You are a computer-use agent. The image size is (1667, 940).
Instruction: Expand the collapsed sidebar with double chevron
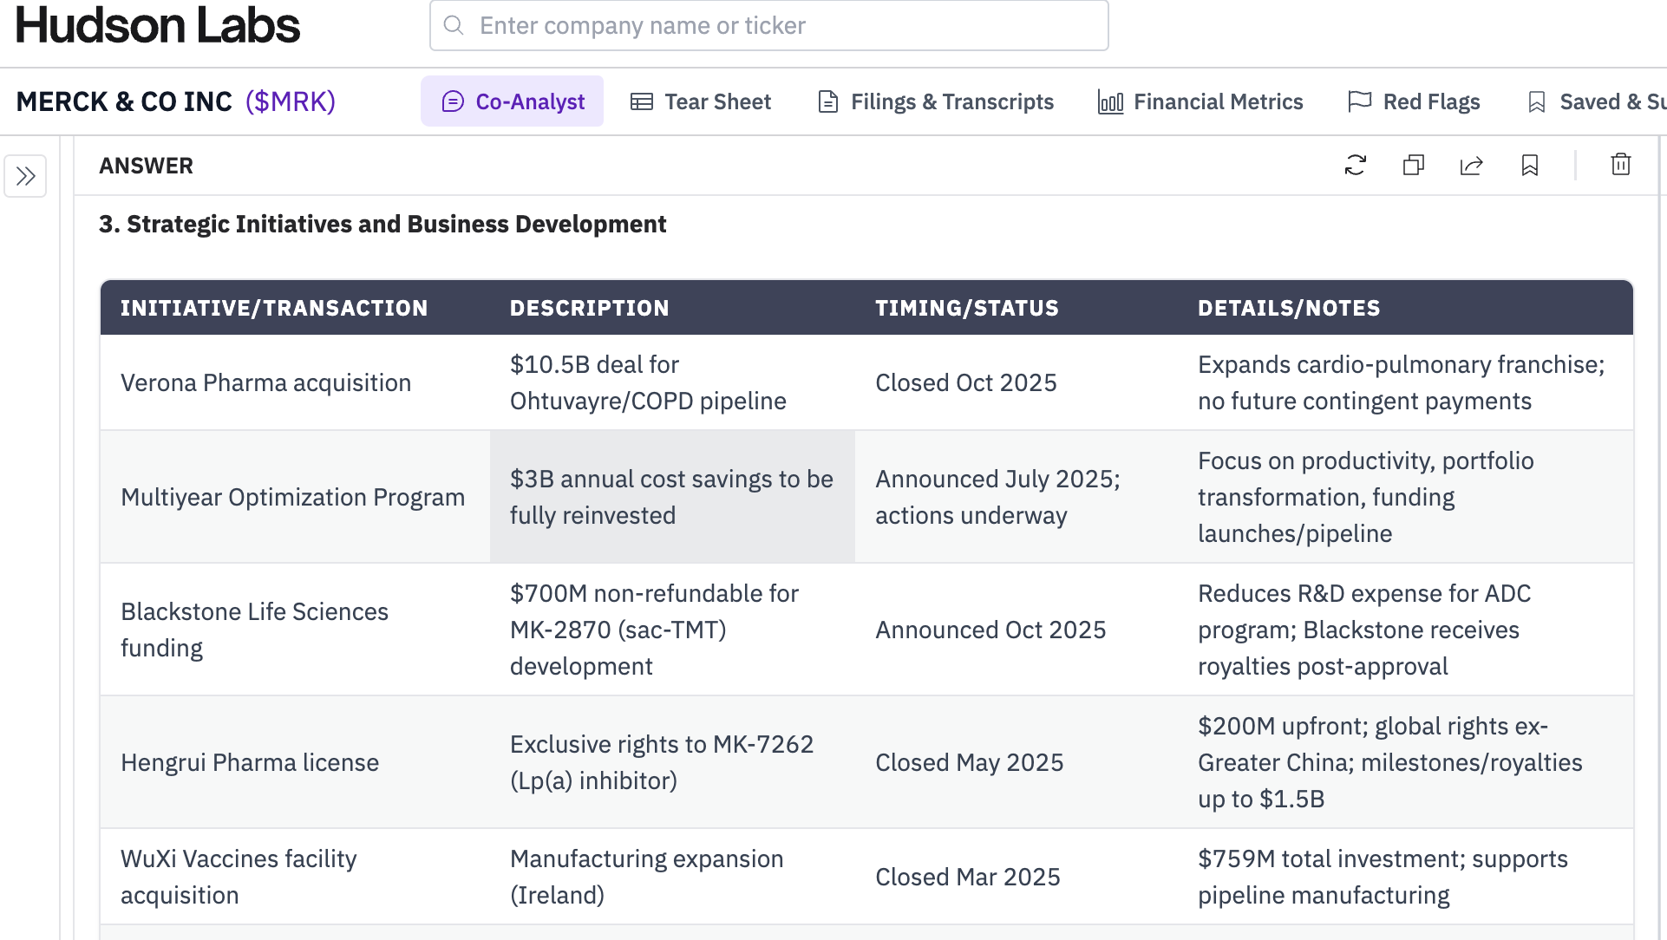(25, 176)
